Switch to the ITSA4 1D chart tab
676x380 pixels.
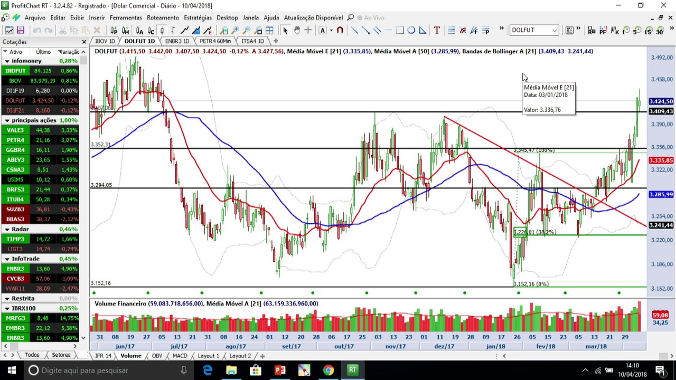[252, 41]
